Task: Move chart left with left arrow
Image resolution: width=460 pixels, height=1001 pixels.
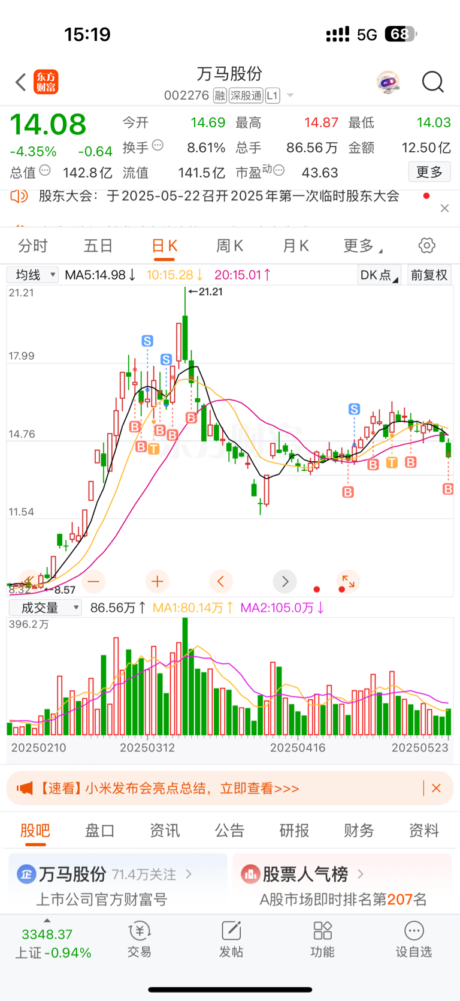Action: coord(220,581)
